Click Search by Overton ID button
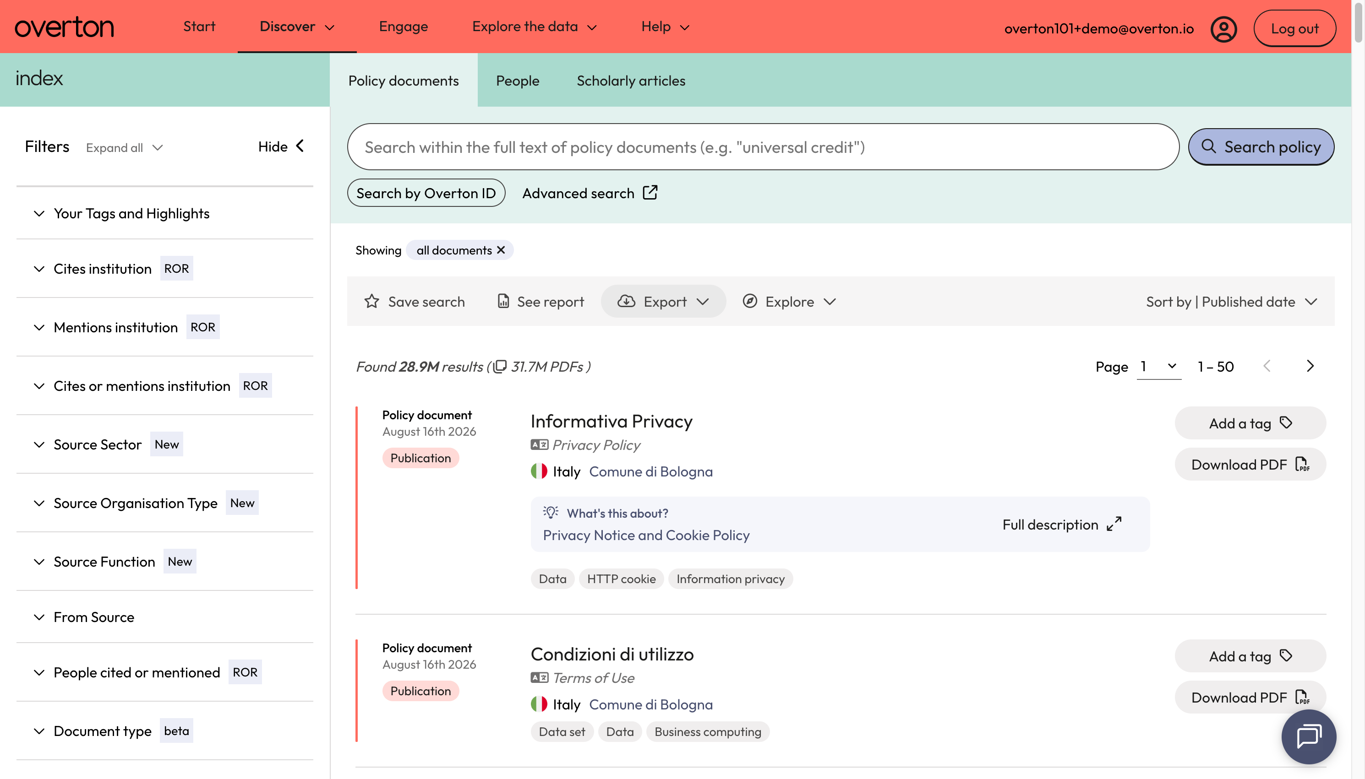1365x779 pixels. [426, 193]
